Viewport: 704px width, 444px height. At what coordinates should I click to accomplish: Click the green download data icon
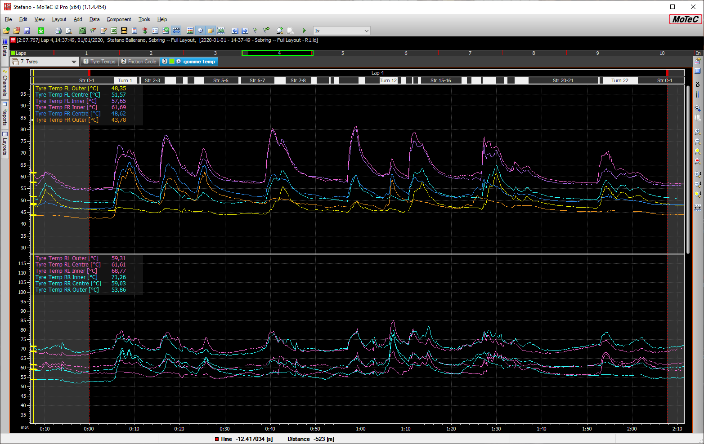click(x=41, y=31)
